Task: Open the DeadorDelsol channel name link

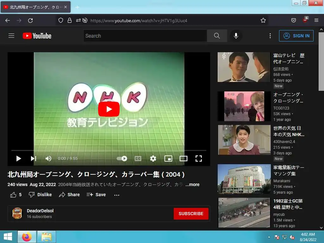Action: pyautogui.click(x=40, y=210)
